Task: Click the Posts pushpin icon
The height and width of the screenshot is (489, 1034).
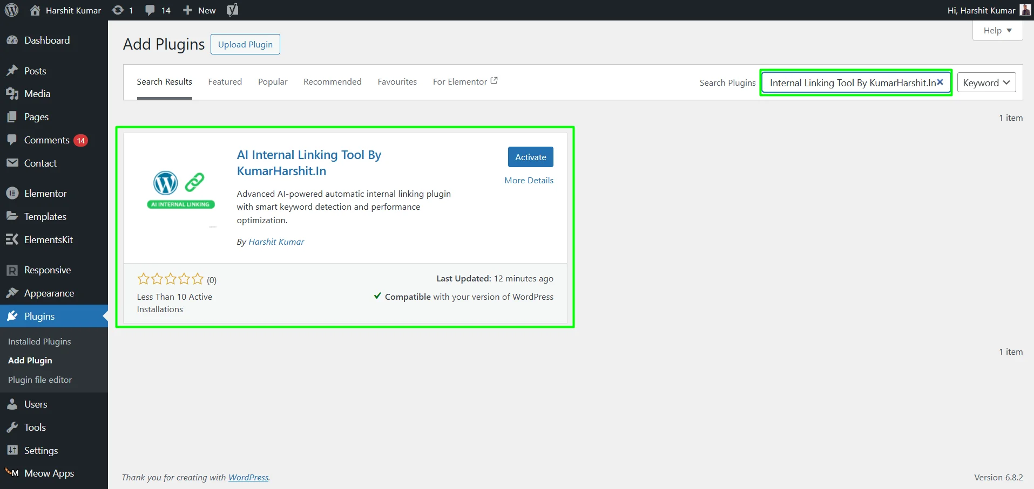Action: [x=12, y=71]
